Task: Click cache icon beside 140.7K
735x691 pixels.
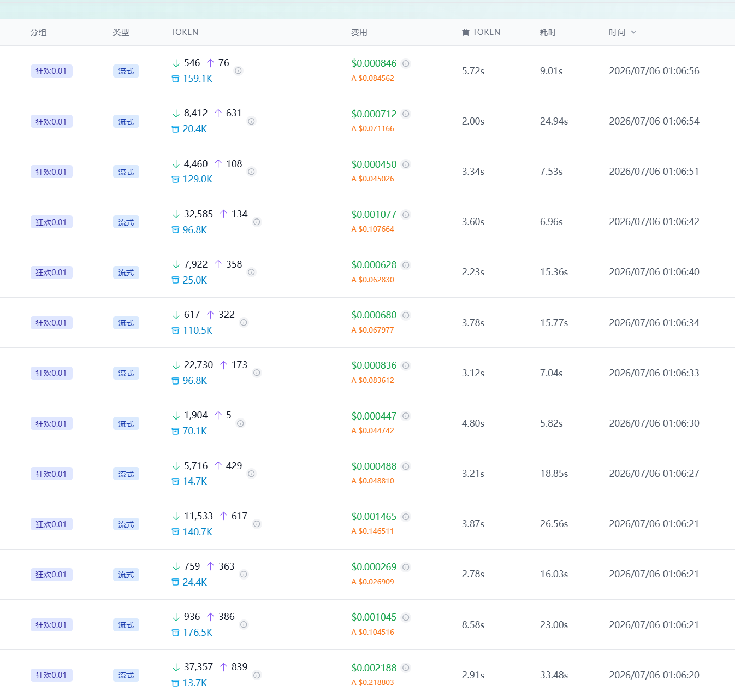Action: point(175,532)
